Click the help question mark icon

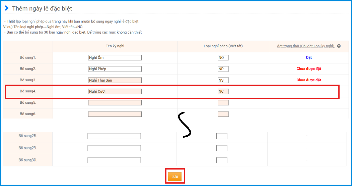(339, 46)
